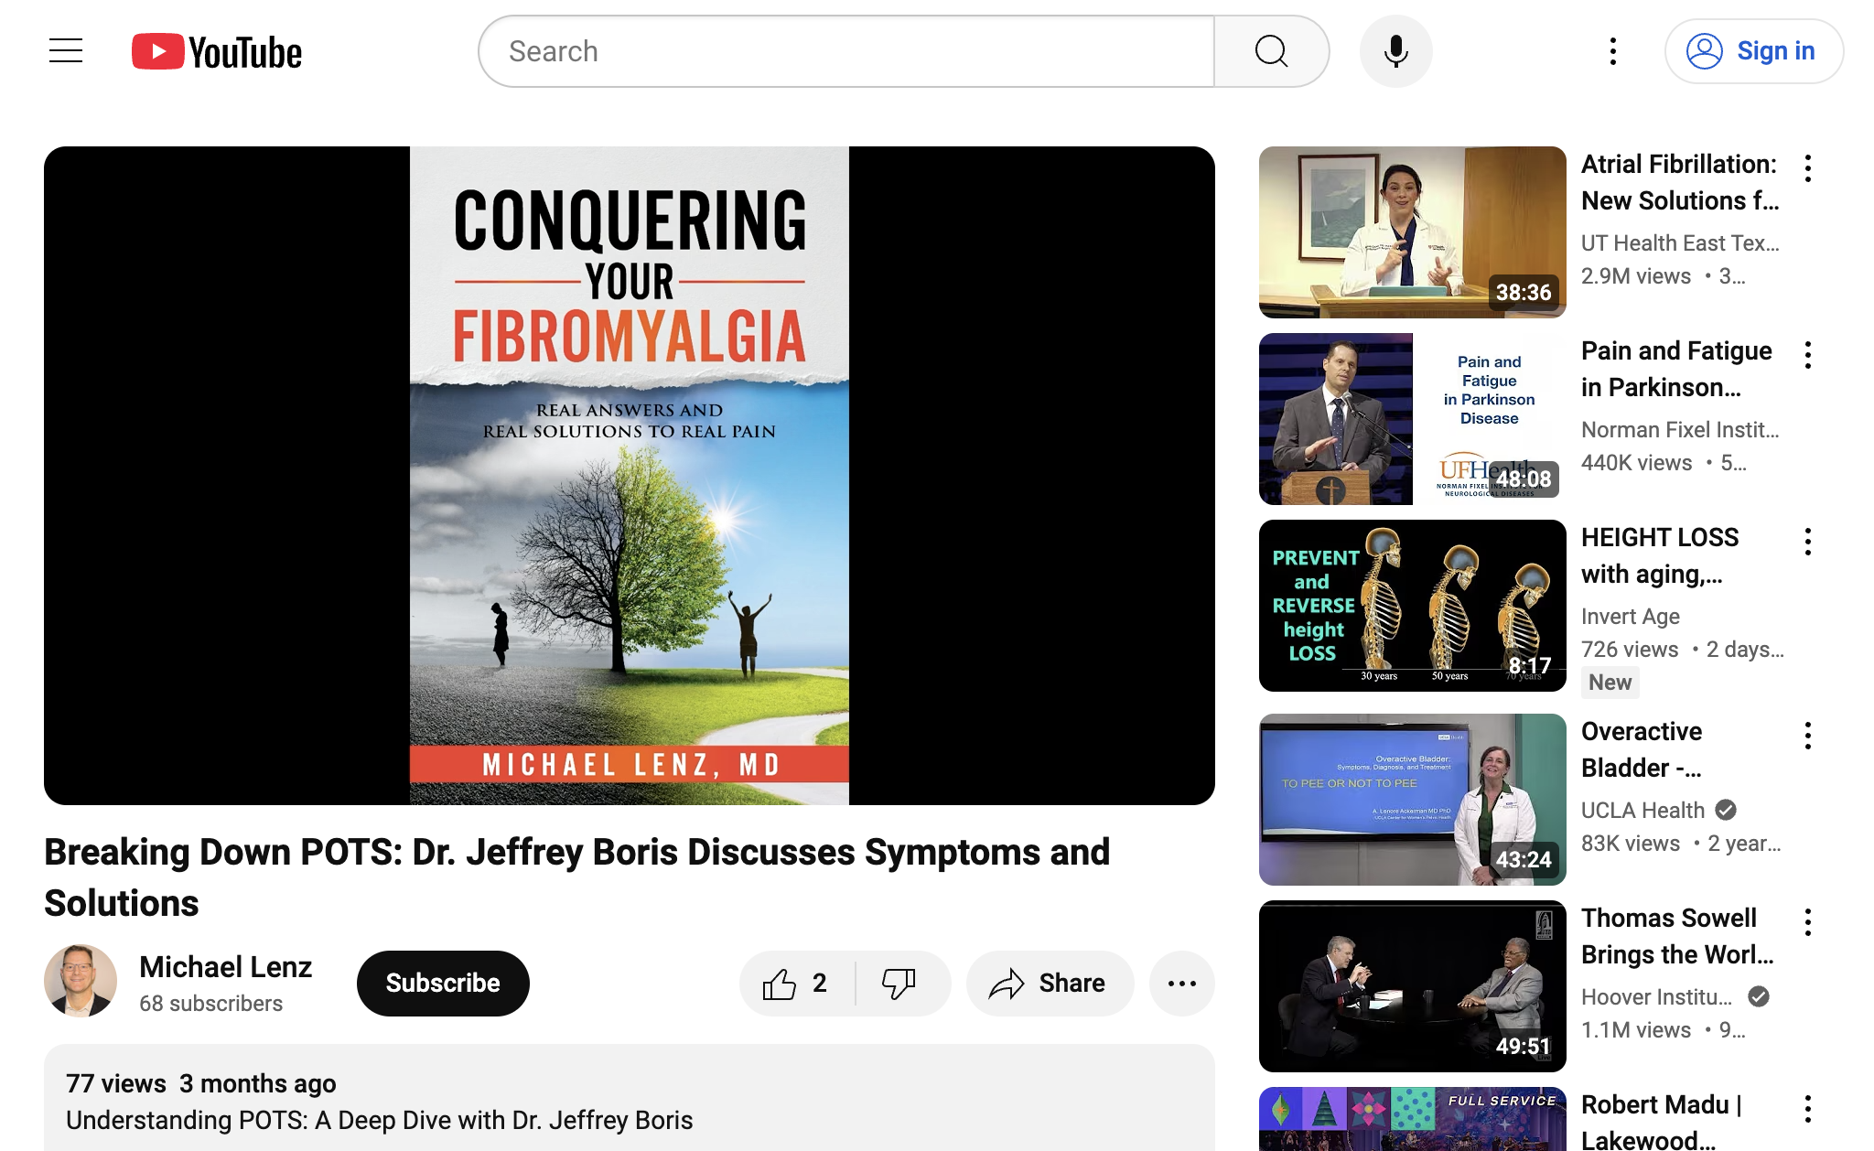The height and width of the screenshot is (1151, 1874).
Task: Like the video with thumbs up
Action: coord(796,983)
